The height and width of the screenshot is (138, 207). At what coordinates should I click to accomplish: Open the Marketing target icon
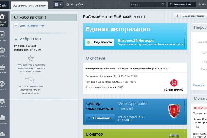tap(2, 50)
